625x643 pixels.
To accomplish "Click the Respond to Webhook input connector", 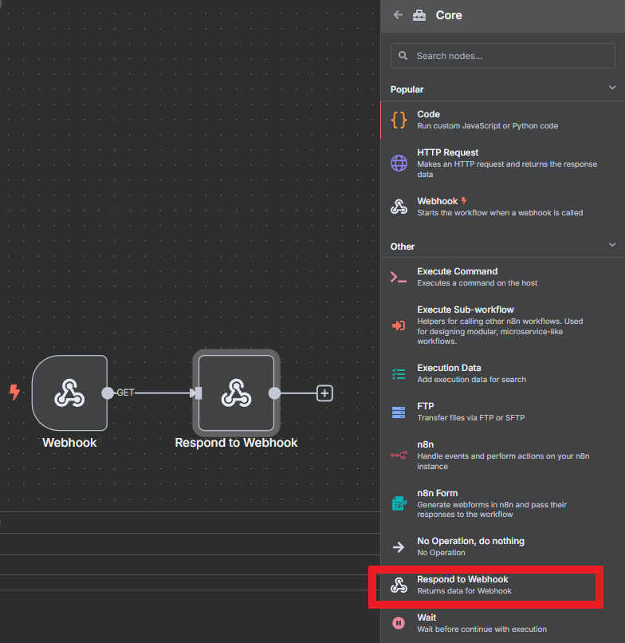I will pos(199,393).
